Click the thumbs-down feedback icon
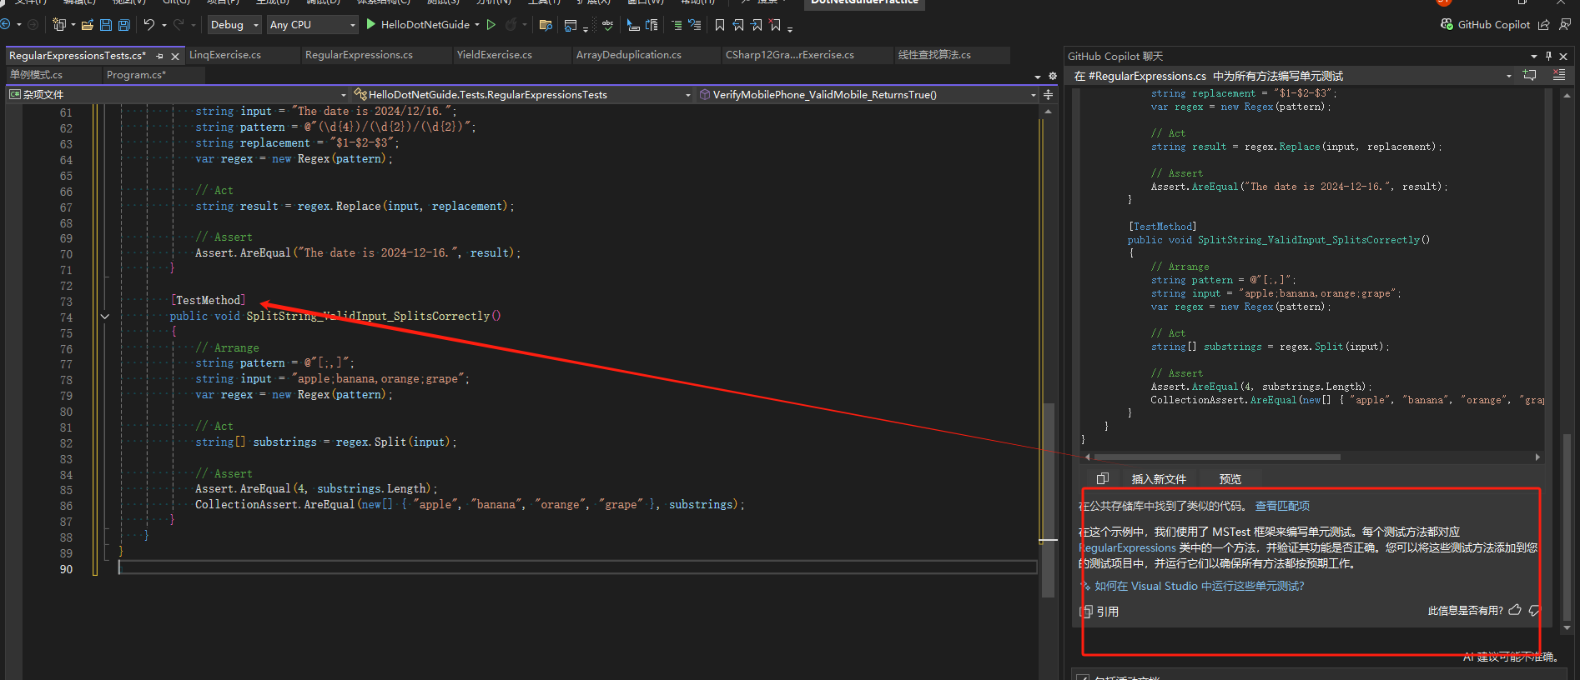This screenshot has height=680, width=1580. [x=1534, y=610]
